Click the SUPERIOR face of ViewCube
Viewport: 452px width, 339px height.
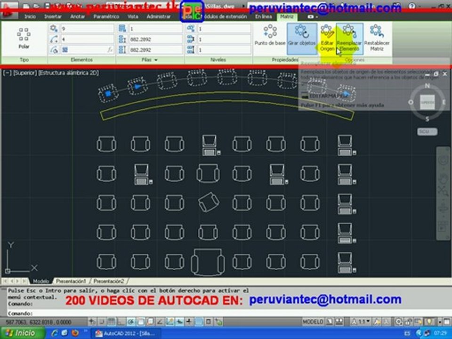pyautogui.click(x=427, y=102)
